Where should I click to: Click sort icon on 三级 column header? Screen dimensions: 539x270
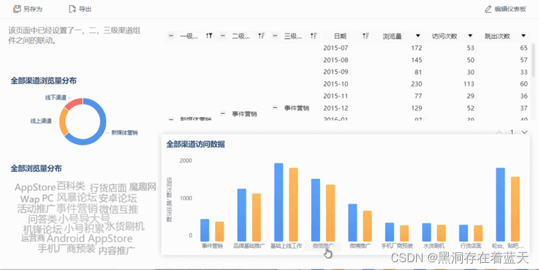pos(314,36)
